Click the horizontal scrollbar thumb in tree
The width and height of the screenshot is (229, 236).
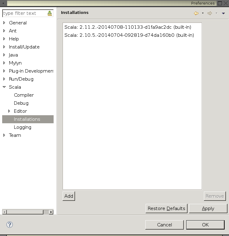[25, 212]
